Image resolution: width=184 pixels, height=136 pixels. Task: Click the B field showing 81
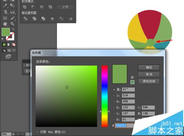coord(128,119)
